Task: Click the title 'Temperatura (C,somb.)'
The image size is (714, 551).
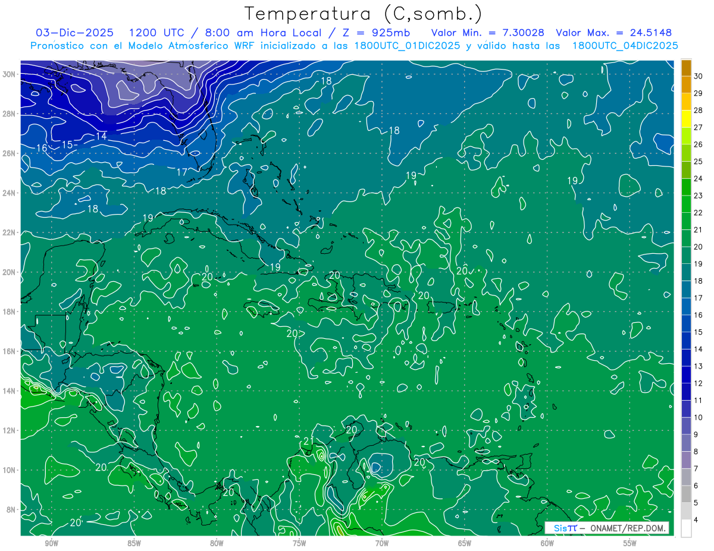Action: [364, 14]
